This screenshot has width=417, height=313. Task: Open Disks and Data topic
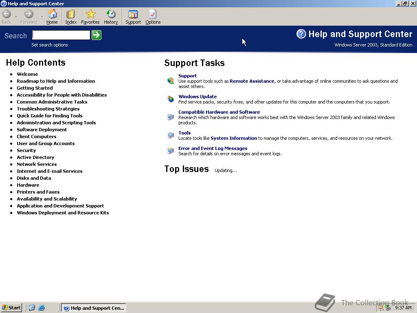(x=34, y=178)
